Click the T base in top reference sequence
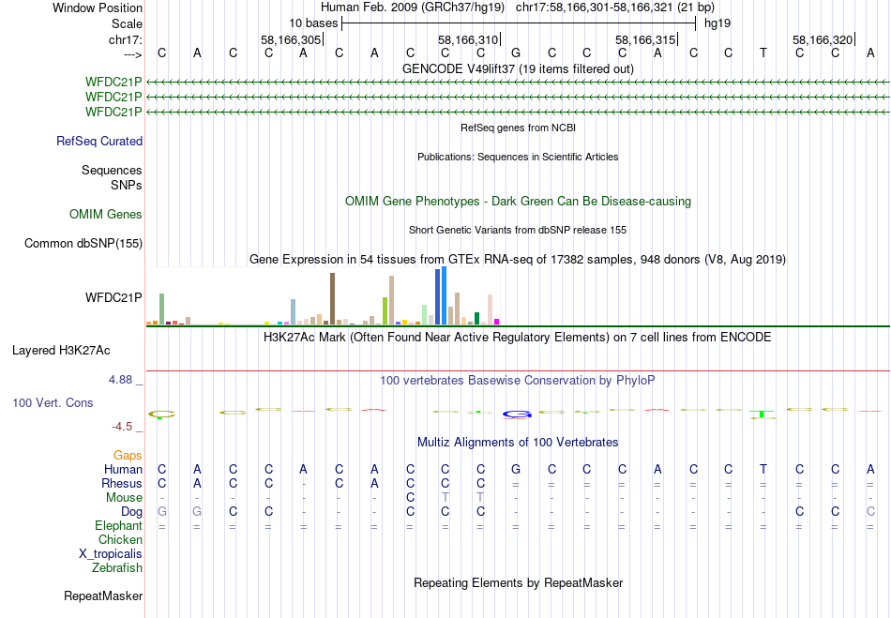Viewport: 891px width, 618px height. click(x=763, y=53)
